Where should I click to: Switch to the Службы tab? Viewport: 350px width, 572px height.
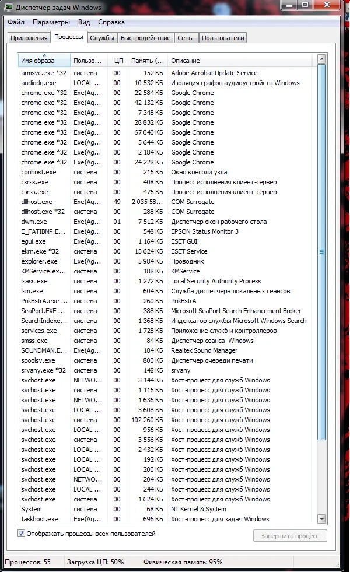102,38
